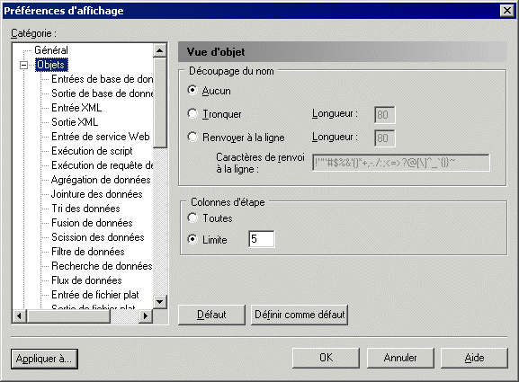
Task: Click the tree scroll down arrow
Action: pyautogui.click(x=160, y=302)
